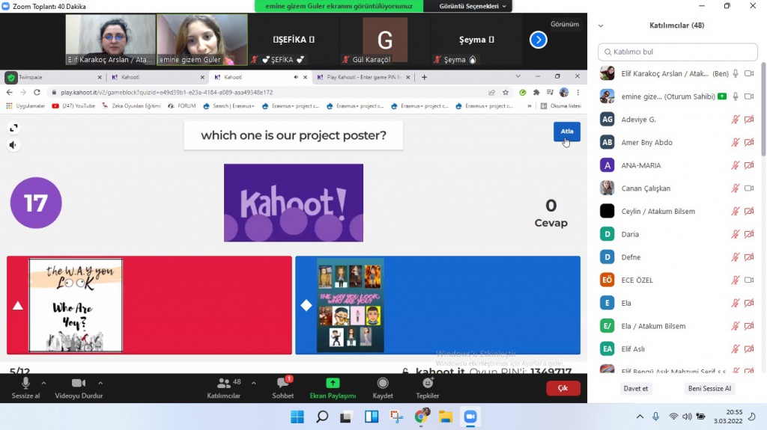Click browser back arrow
This screenshot has width=767, height=430.
(9, 92)
